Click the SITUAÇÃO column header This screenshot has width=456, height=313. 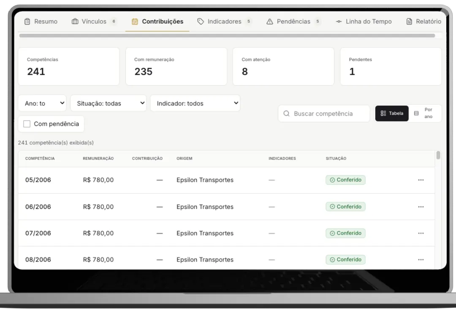pos(336,159)
